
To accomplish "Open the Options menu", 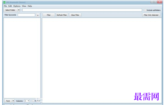I will point(17,6).
